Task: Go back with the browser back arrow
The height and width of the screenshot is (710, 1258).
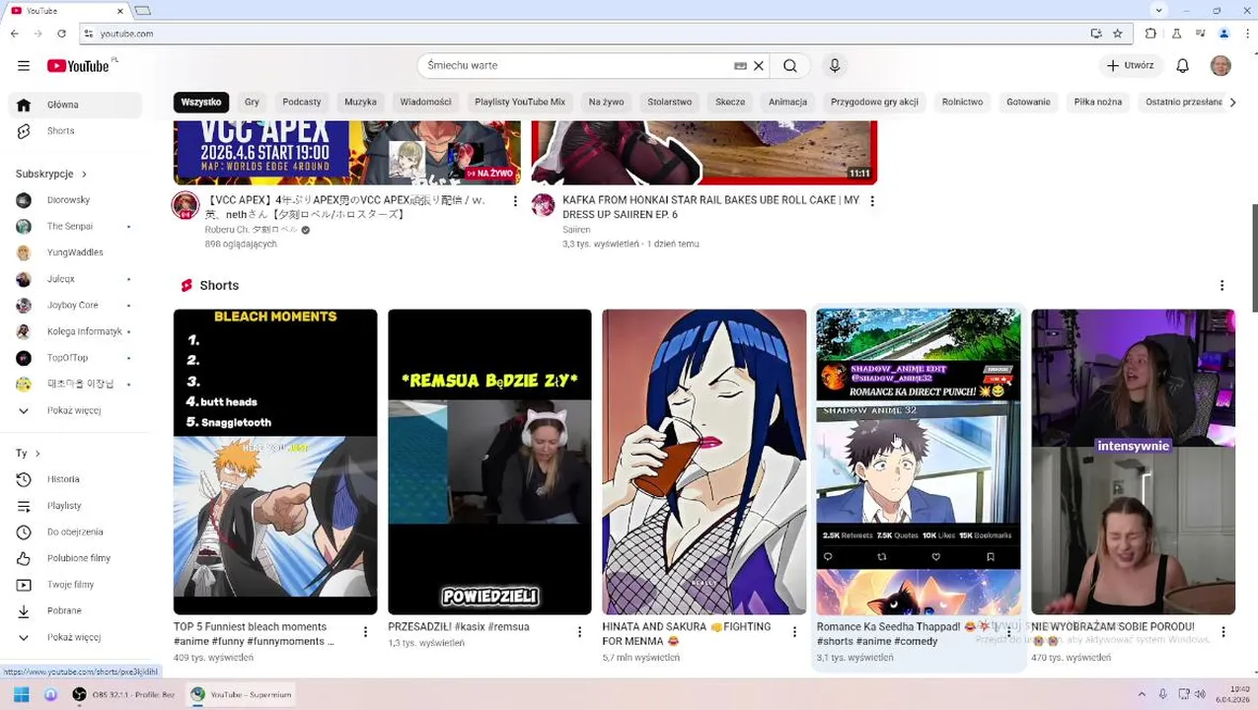Action: (x=14, y=34)
